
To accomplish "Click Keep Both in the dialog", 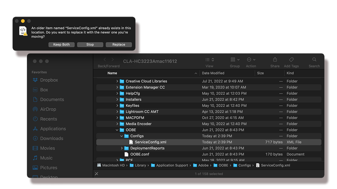I will coord(62,45).
